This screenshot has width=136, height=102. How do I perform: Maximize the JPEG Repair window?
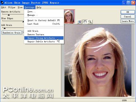tap(129, 3)
